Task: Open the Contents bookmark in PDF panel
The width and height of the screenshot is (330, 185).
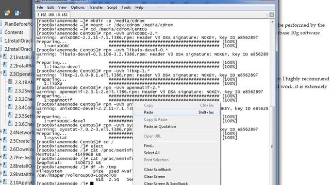Action: pos(14,32)
